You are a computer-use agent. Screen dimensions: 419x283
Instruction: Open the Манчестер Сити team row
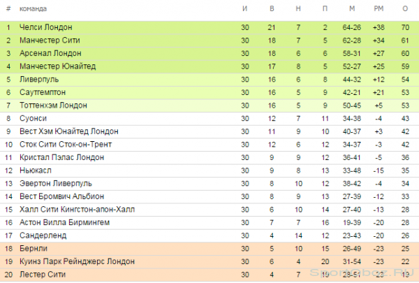(x=209, y=41)
